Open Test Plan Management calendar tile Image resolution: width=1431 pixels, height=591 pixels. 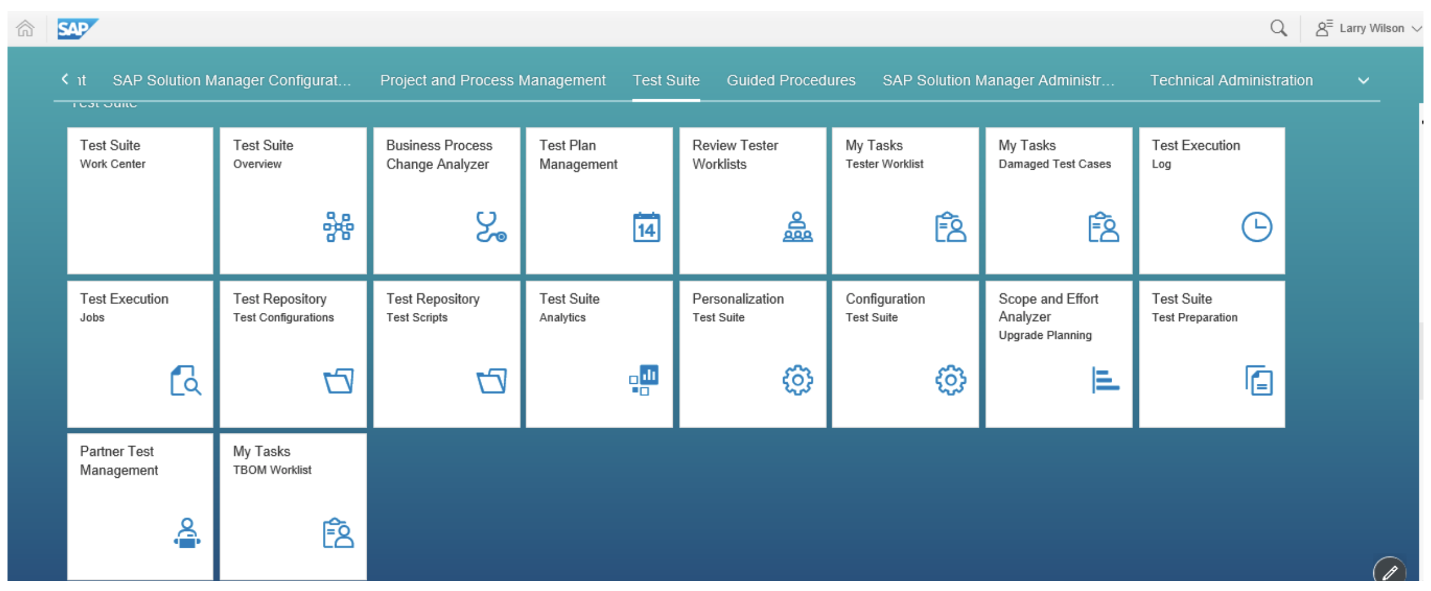tap(599, 200)
